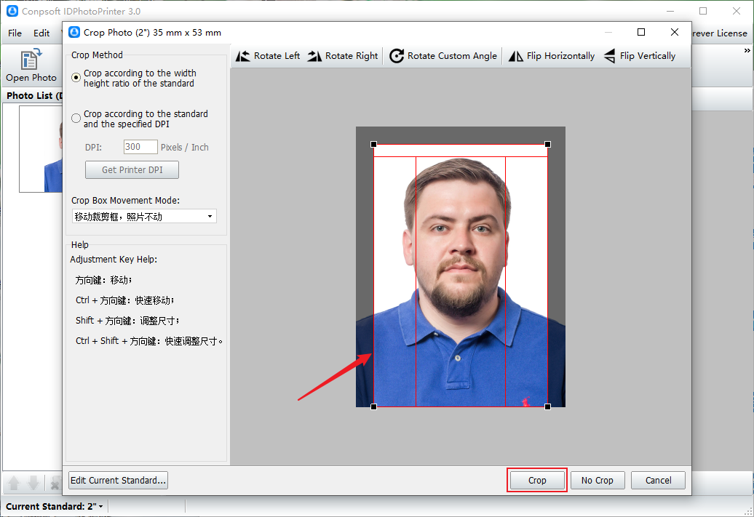Image resolution: width=754 pixels, height=517 pixels.
Task: Click the Adjustment Key Help text
Action: 114,260
